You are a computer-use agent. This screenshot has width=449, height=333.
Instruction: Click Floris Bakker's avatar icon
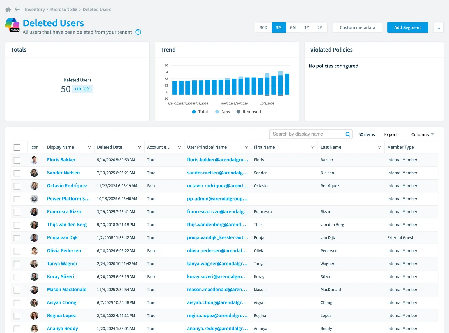pyautogui.click(x=34, y=160)
